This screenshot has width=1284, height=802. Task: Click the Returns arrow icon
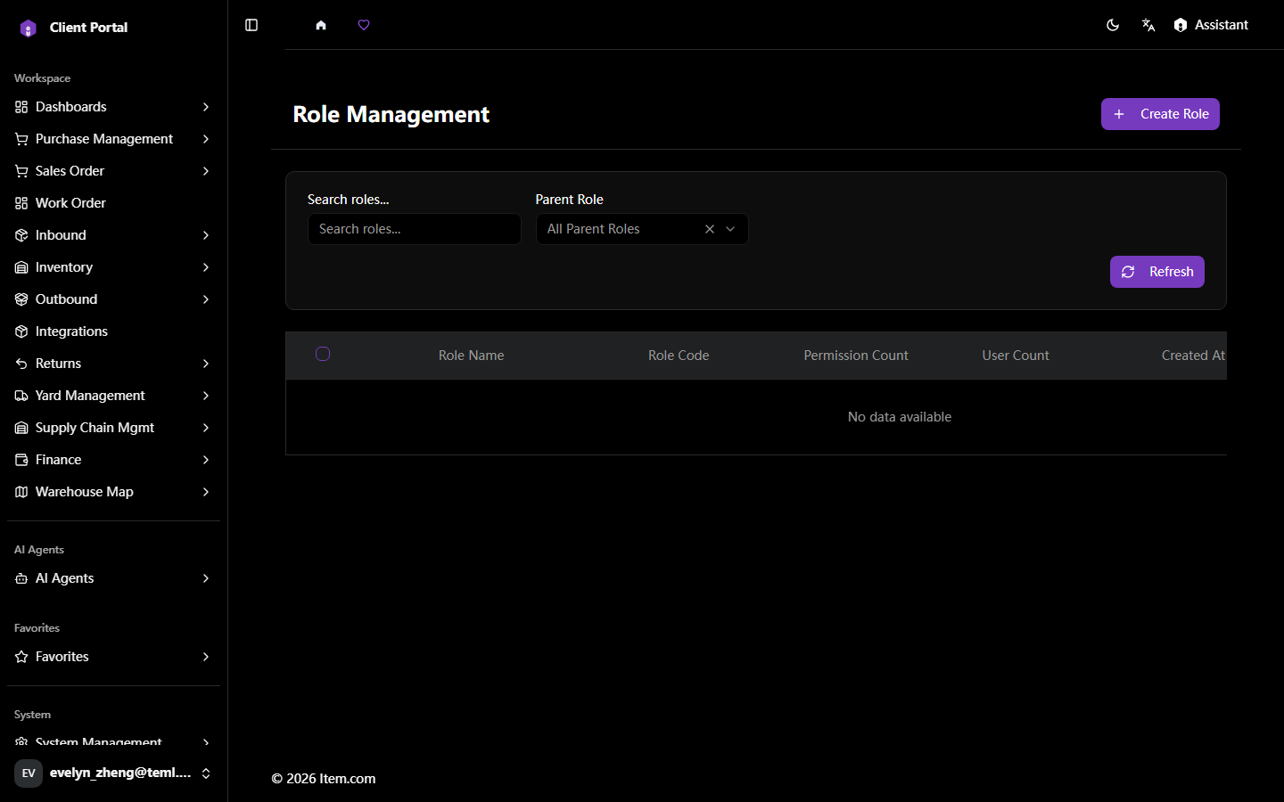[x=21, y=364]
